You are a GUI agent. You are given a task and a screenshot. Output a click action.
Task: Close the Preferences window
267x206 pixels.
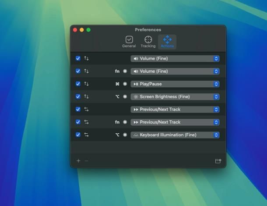tap(75, 30)
